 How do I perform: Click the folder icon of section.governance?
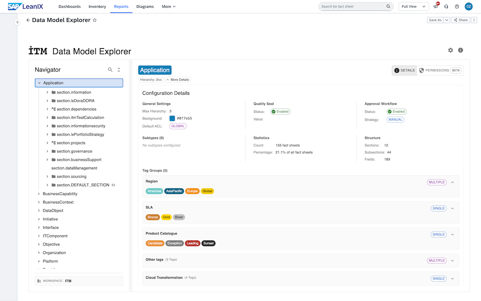coord(53,151)
